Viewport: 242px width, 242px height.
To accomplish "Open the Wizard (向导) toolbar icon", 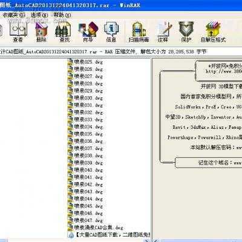I will coord(88,32).
